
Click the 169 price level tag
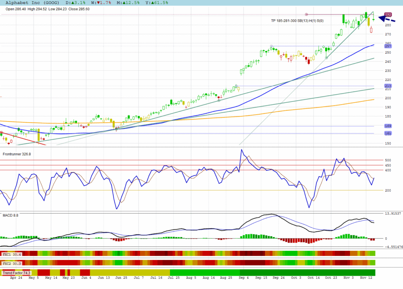[388, 126]
